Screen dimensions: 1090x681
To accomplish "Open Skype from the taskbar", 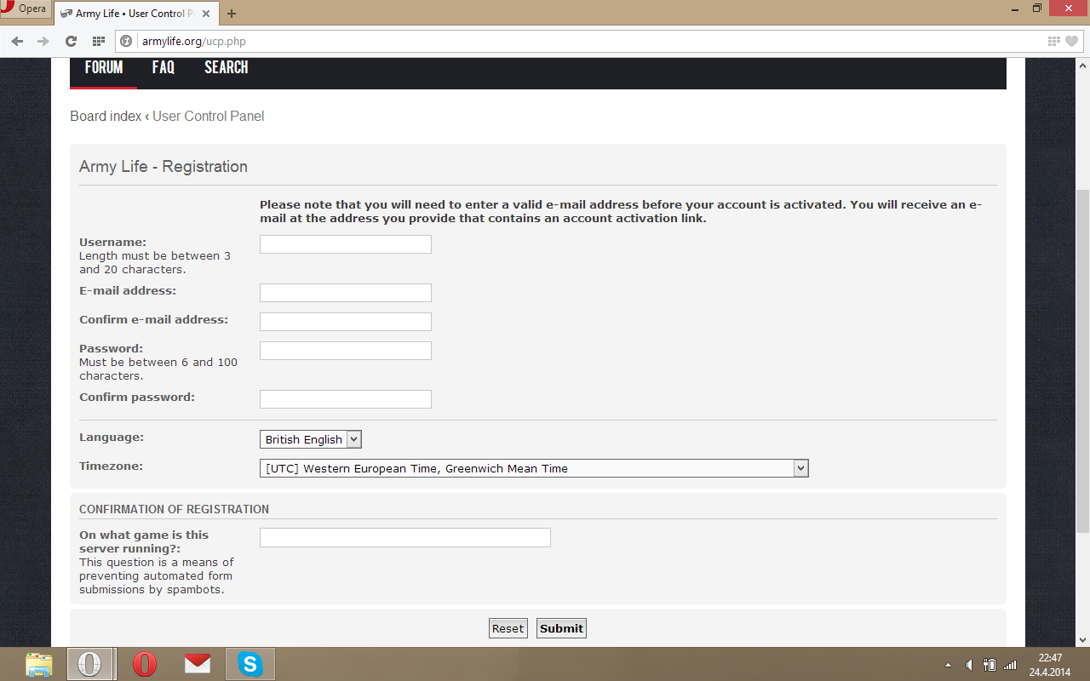I will [250, 663].
